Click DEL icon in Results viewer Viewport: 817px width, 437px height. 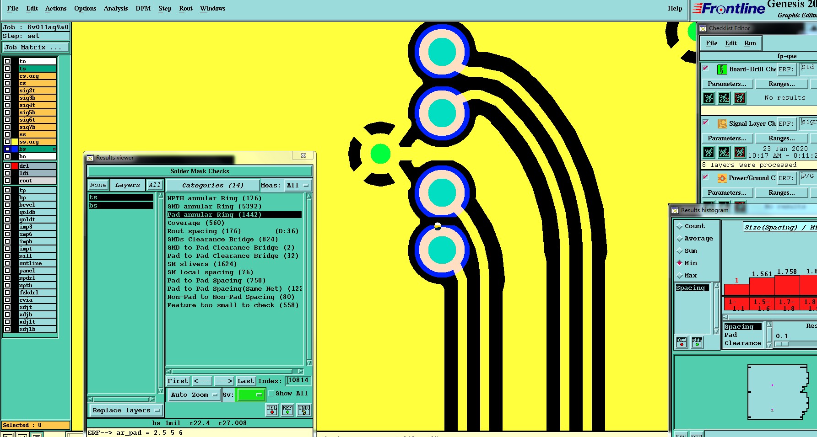(x=272, y=410)
